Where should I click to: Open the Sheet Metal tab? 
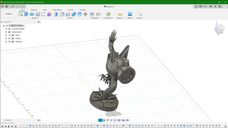[57, 10]
